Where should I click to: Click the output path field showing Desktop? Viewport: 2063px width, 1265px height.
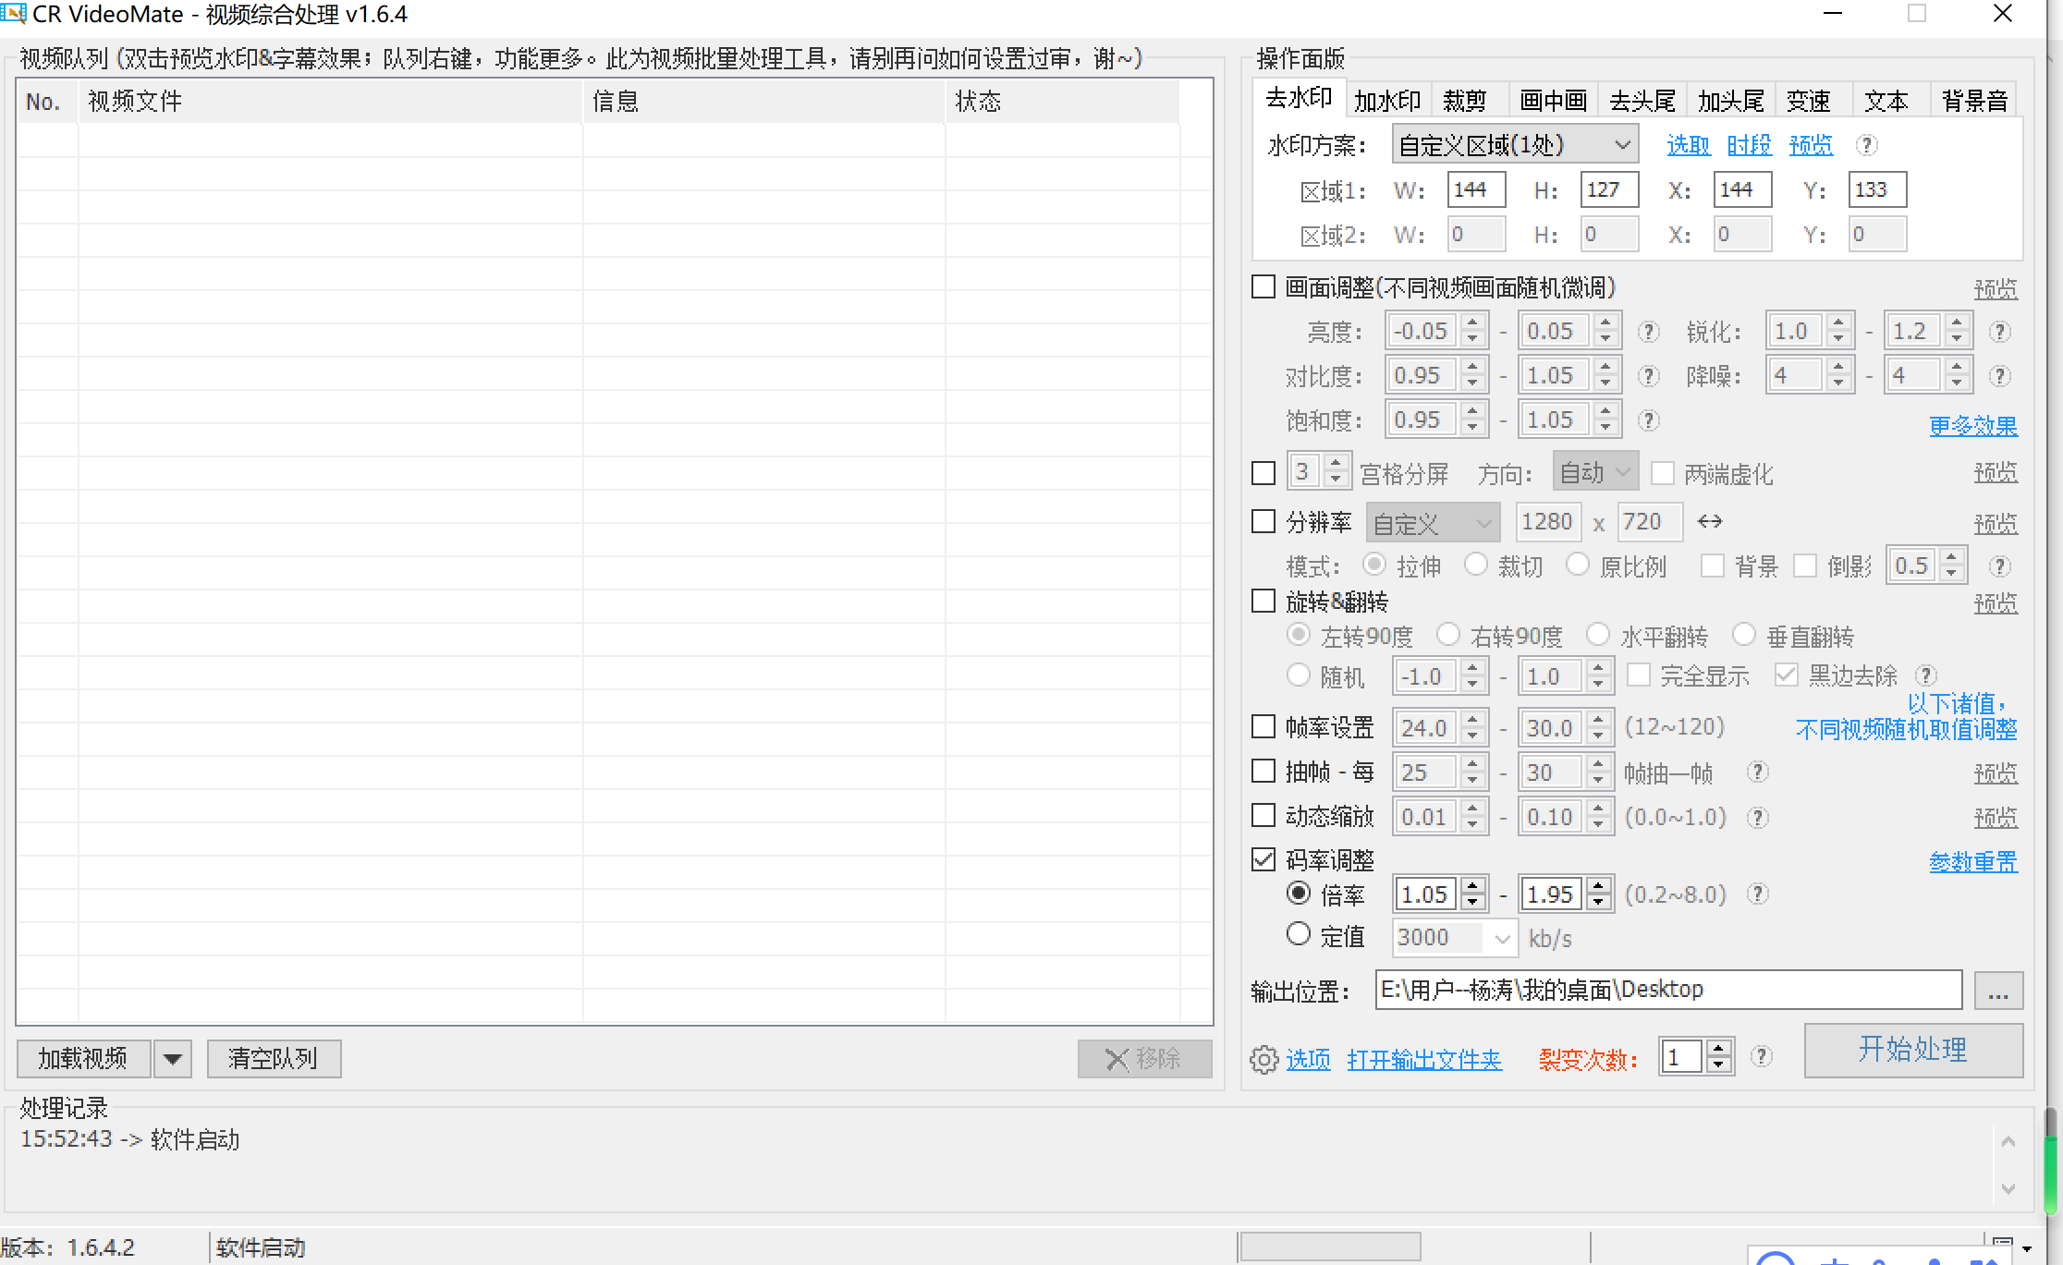pyautogui.click(x=1664, y=989)
